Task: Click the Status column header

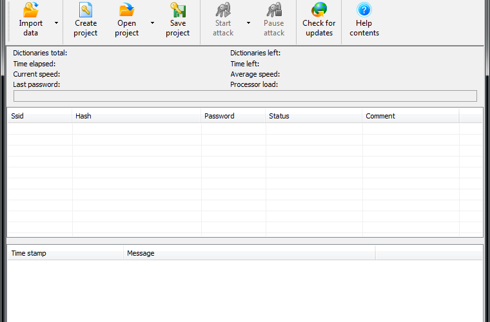Action: click(x=314, y=116)
